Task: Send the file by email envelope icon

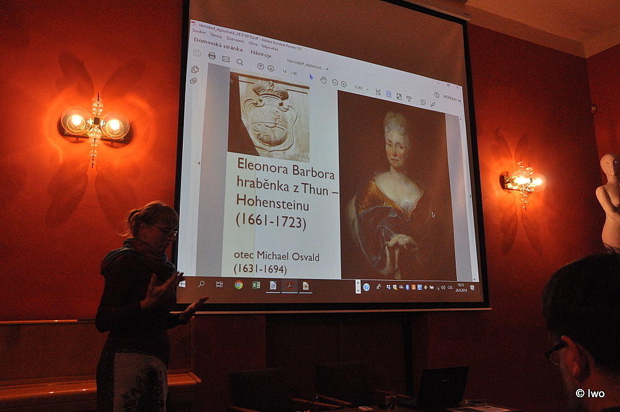Action: tap(226, 59)
